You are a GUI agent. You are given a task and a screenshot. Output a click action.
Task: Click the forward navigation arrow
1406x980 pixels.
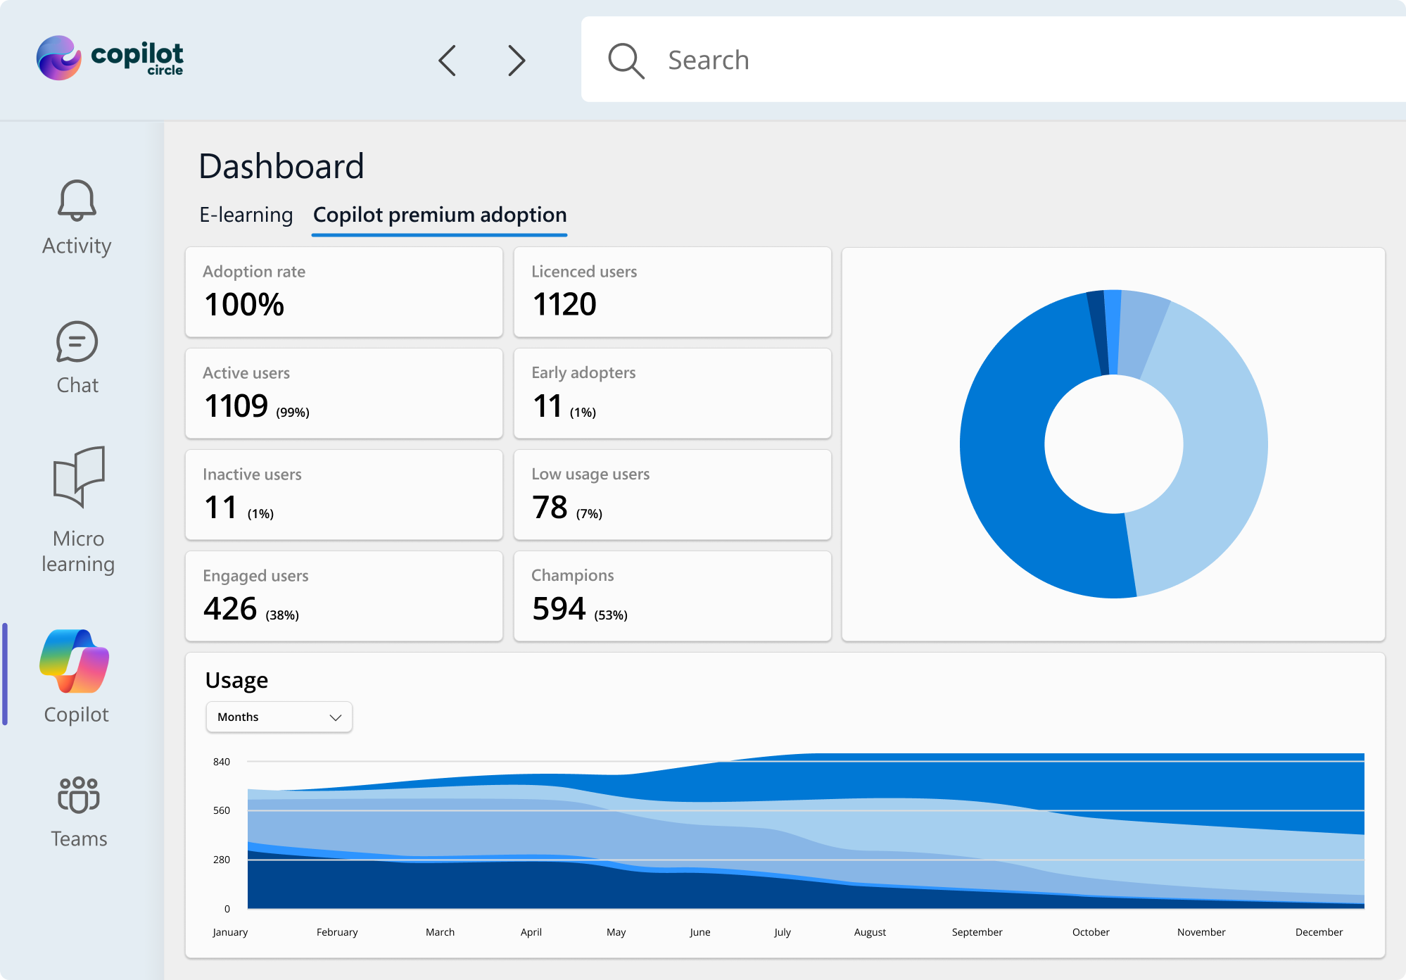point(517,61)
